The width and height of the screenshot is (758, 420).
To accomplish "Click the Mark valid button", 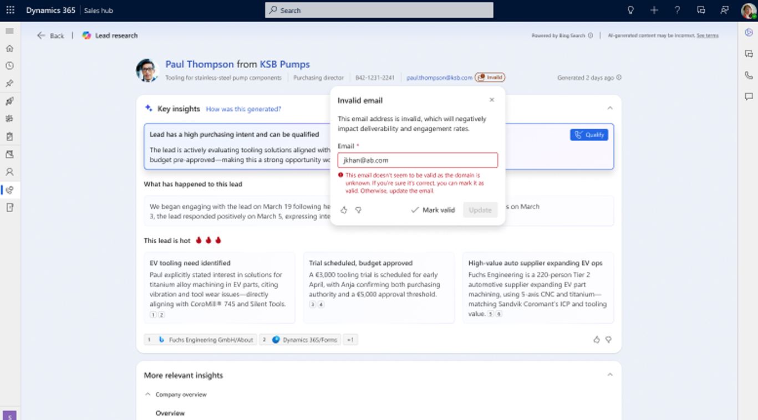I will click(433, 210).
